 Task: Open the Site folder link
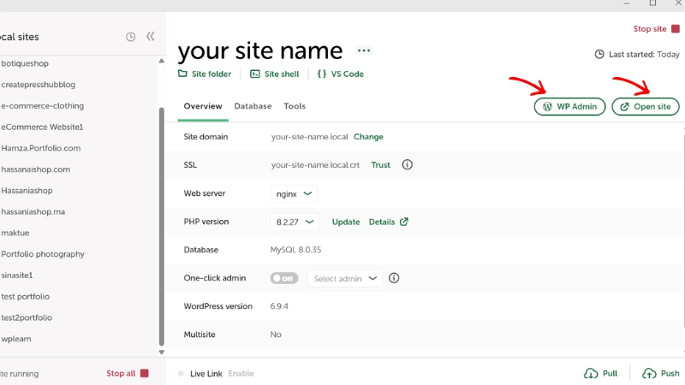coord(211,74)
